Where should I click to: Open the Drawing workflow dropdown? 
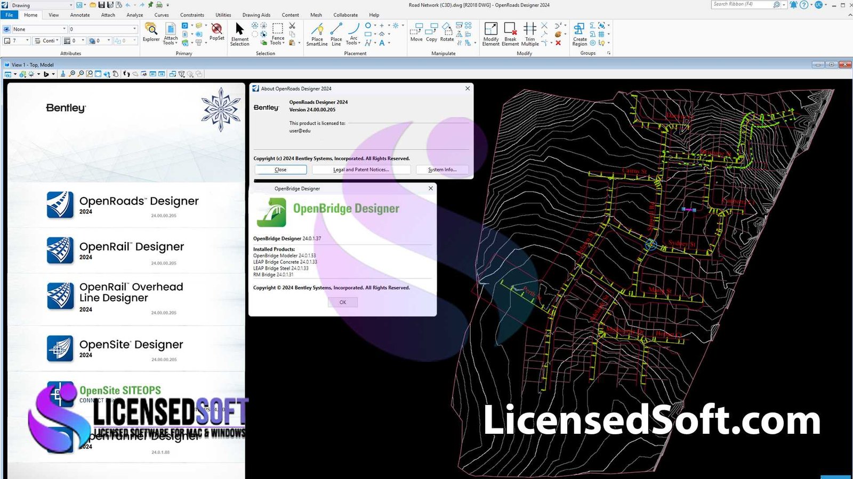(x=42, y=5)
